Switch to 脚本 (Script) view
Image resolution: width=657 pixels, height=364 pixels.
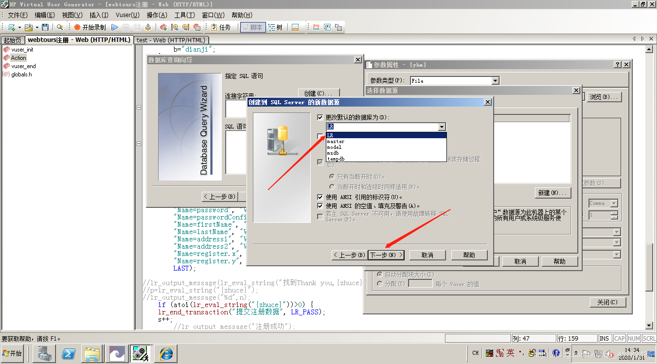[252, 27]
